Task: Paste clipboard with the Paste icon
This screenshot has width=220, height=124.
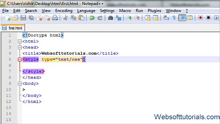Action: coord(81,18)
